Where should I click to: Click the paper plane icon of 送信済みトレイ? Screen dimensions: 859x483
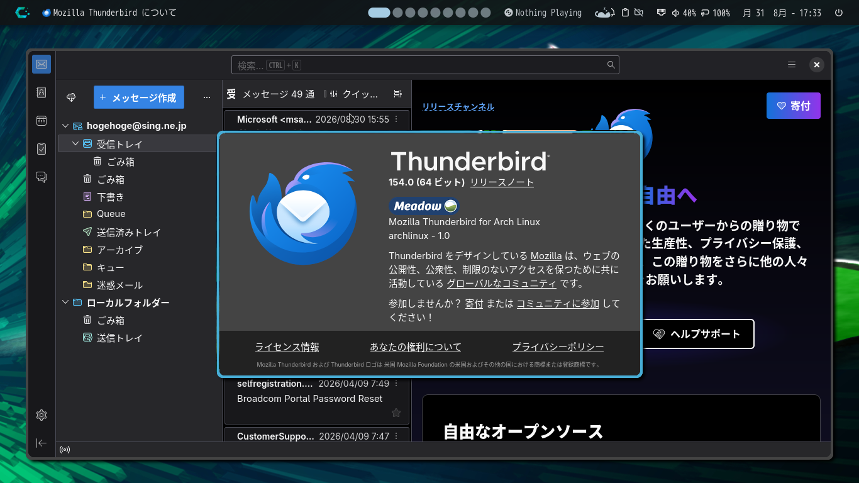[x=87, y=232]
